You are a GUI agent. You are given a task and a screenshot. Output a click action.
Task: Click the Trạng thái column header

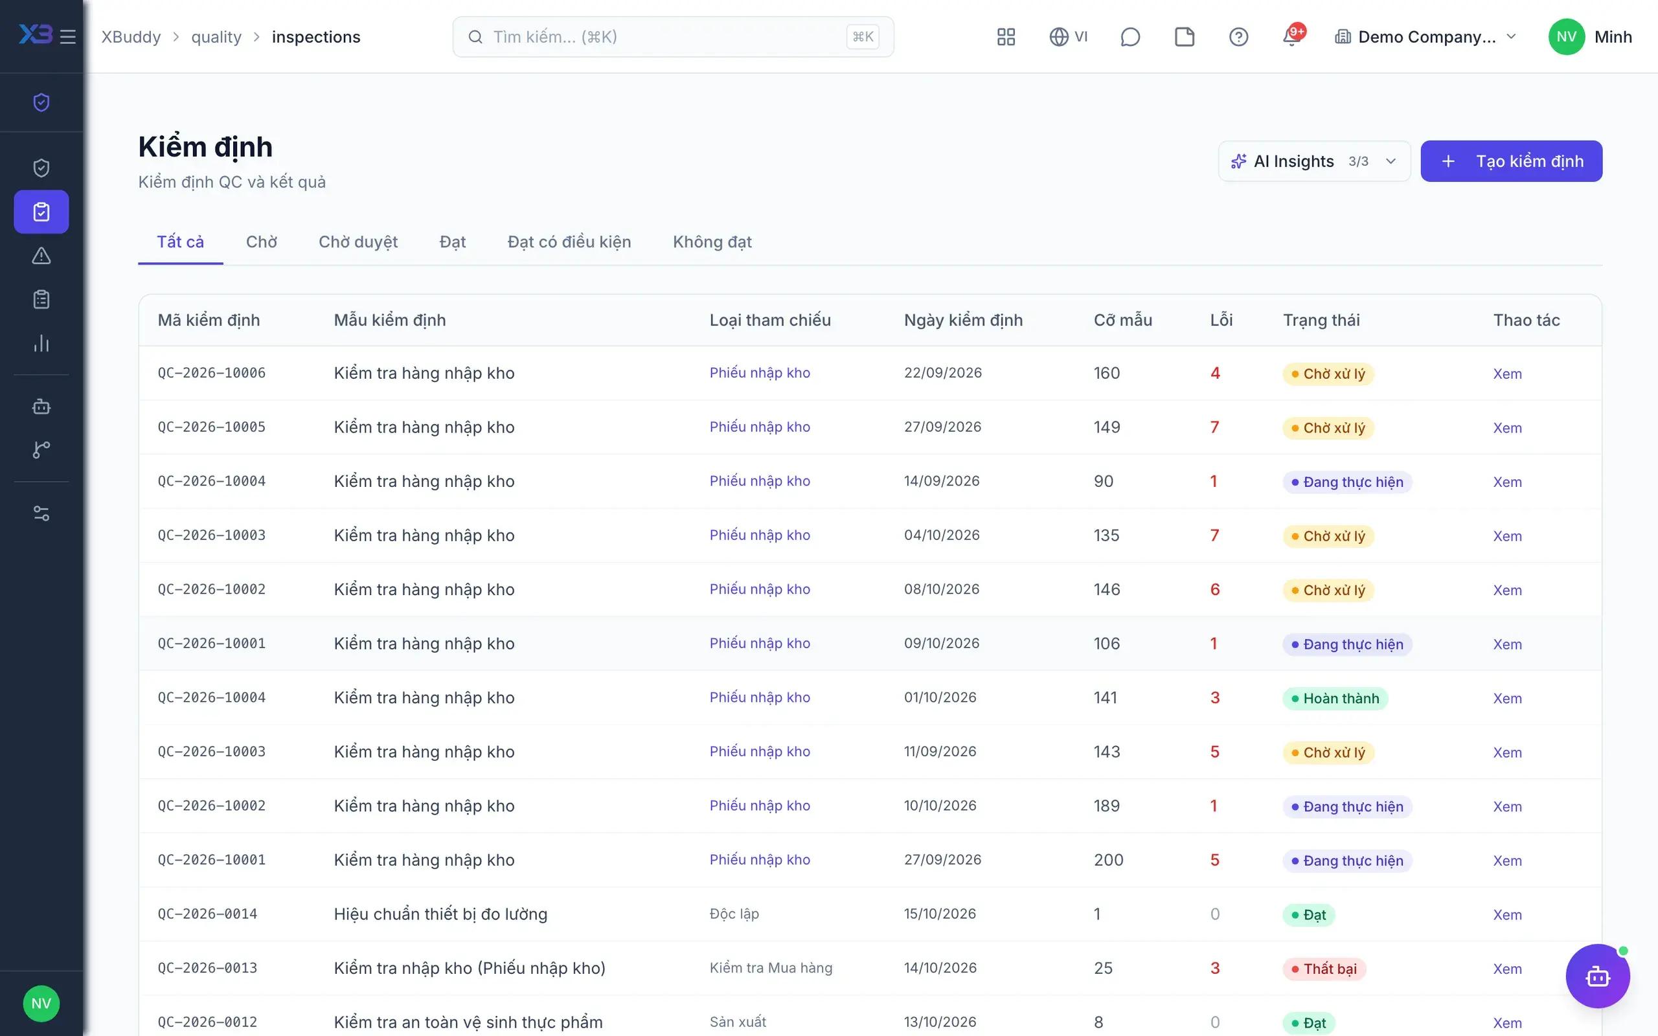click(1321, 320)
